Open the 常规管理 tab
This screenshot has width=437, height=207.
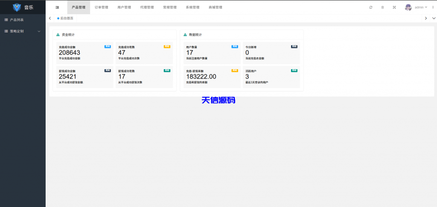pyautogui.click(x=170, y=8)
